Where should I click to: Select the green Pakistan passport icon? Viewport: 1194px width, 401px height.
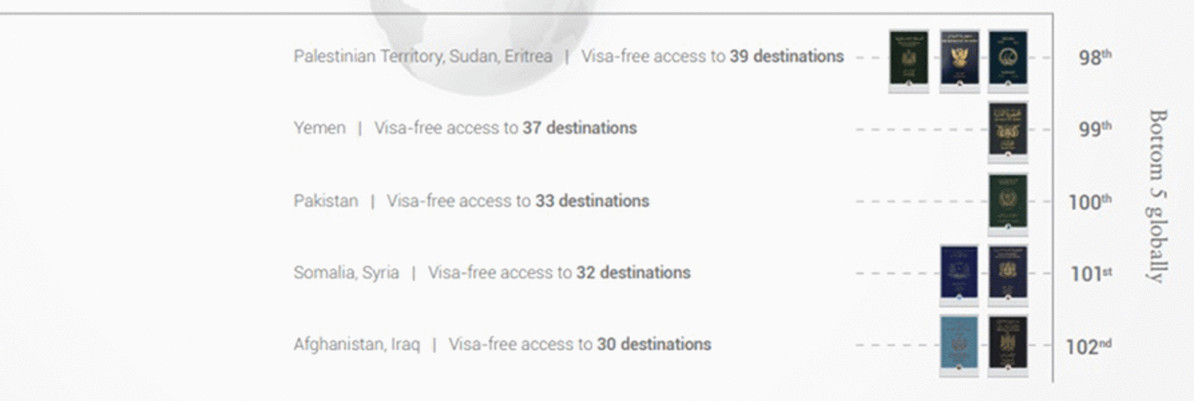[x=1008, y=201]
